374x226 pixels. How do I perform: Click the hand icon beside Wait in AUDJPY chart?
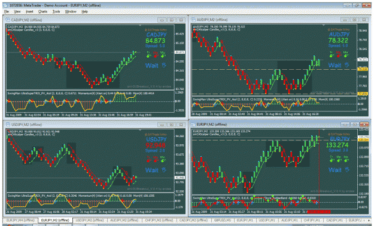pos(347,64)
